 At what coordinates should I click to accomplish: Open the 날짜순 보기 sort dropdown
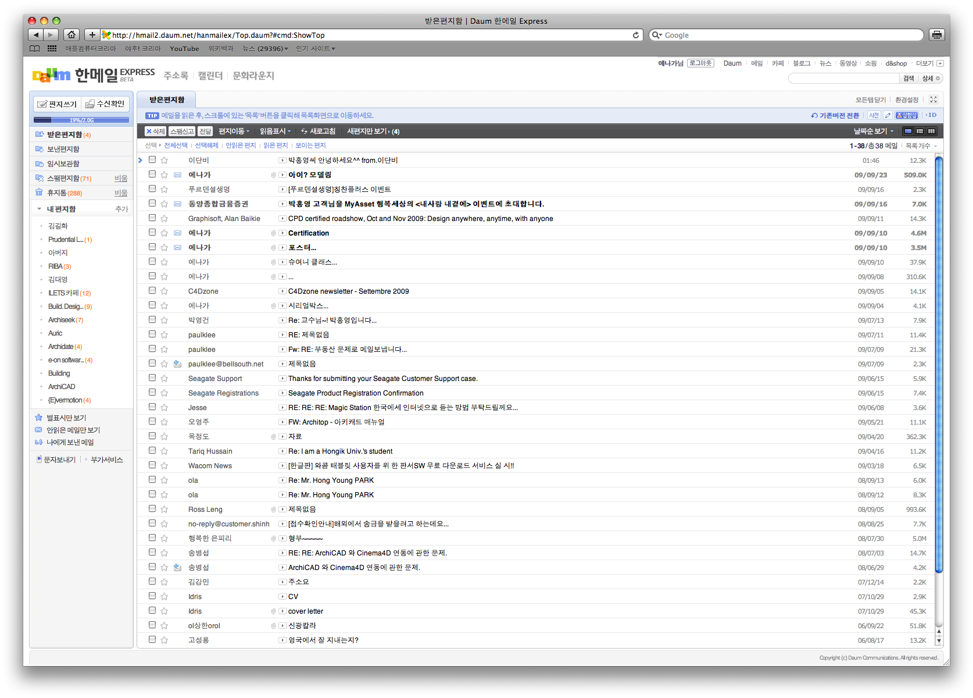pyautogui.click(x=874, y=131)
